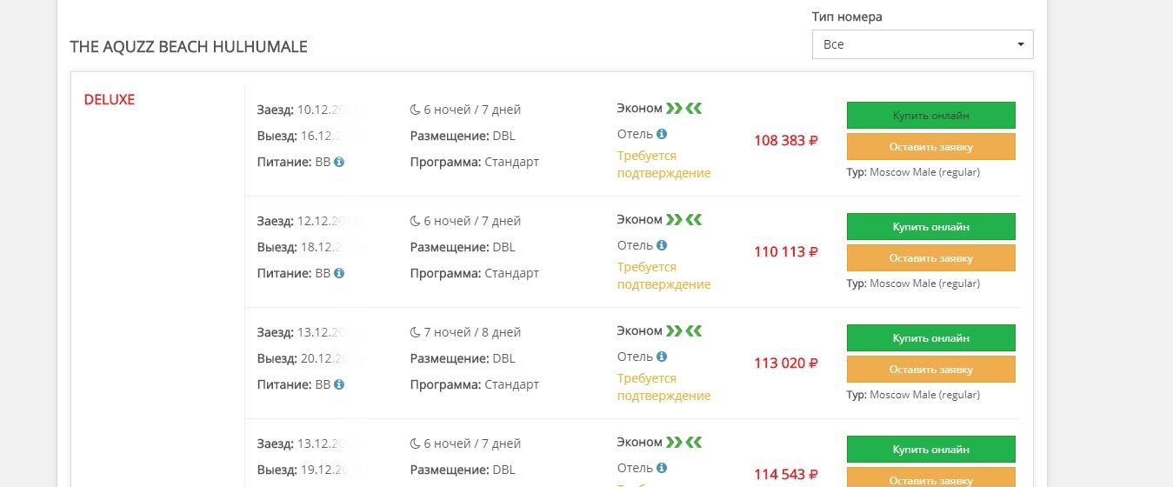Click THE AQUZZ BEACH HULHUMALE hotel title

coord(189,47)
